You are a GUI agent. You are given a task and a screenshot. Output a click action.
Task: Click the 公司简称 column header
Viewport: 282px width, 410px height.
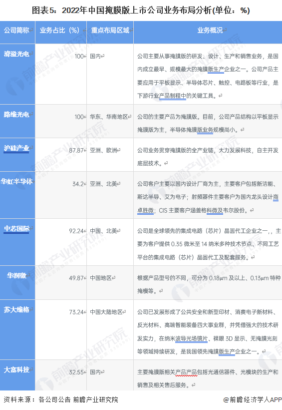(16, 31)
